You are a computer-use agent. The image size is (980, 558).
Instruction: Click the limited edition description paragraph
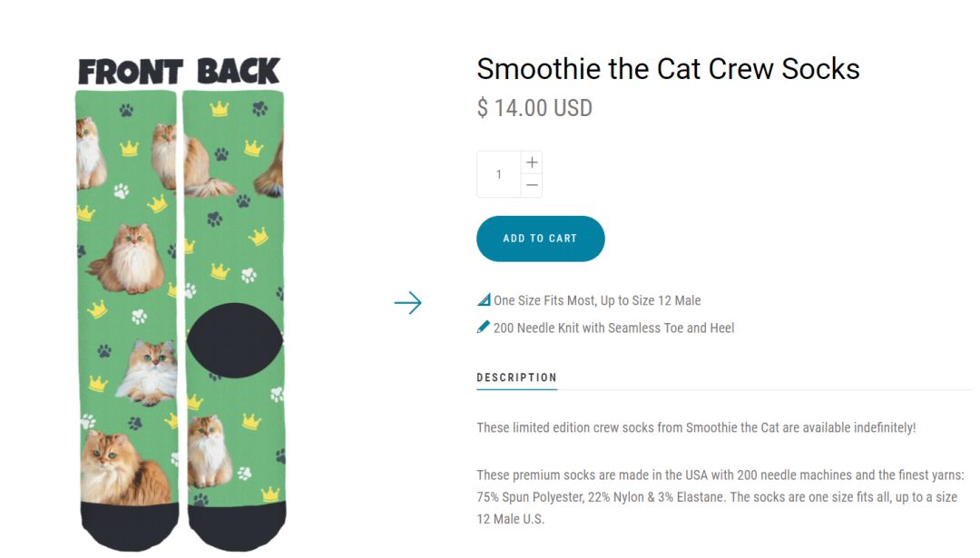[x=696, y=427]
